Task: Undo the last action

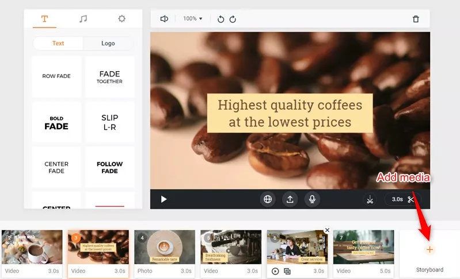Action: click(221, 20)
